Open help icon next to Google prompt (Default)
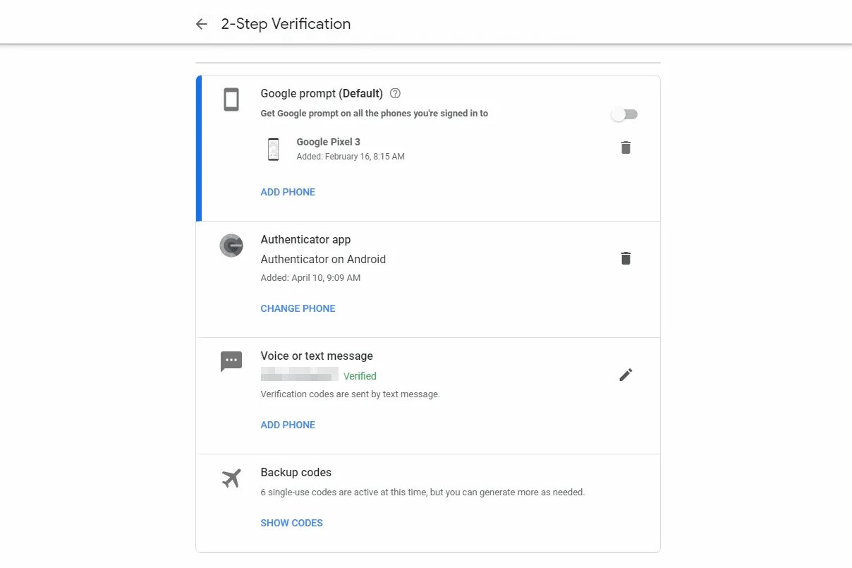852x568 pixels. click(x=395, y=93)
